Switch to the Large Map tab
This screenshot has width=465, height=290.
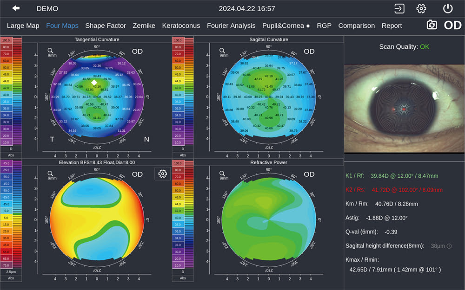pos(23,26)
